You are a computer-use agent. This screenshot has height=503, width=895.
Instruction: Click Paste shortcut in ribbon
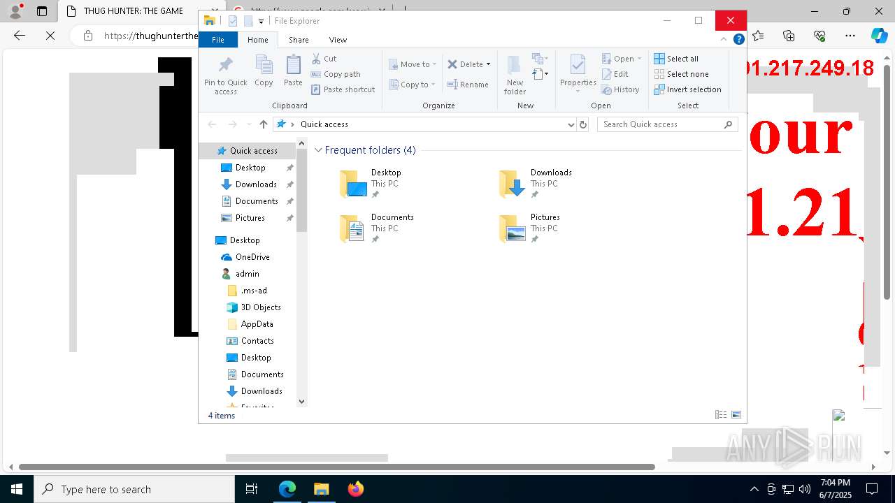click(343, 89)
